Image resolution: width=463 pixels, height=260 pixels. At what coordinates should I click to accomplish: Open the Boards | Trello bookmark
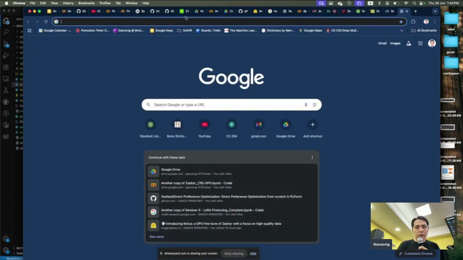(208, 30)
